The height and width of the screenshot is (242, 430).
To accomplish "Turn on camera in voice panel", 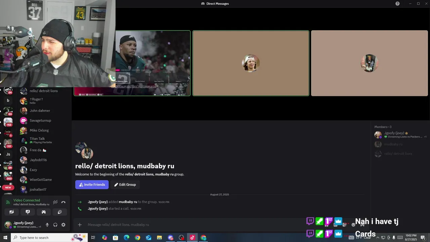I will (11, 212).
